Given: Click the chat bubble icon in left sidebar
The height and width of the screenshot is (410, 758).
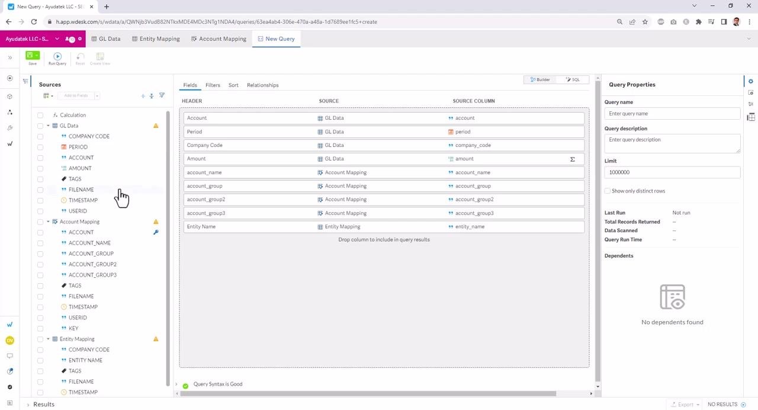Looking at the screenshot, I should coord(9,356).
